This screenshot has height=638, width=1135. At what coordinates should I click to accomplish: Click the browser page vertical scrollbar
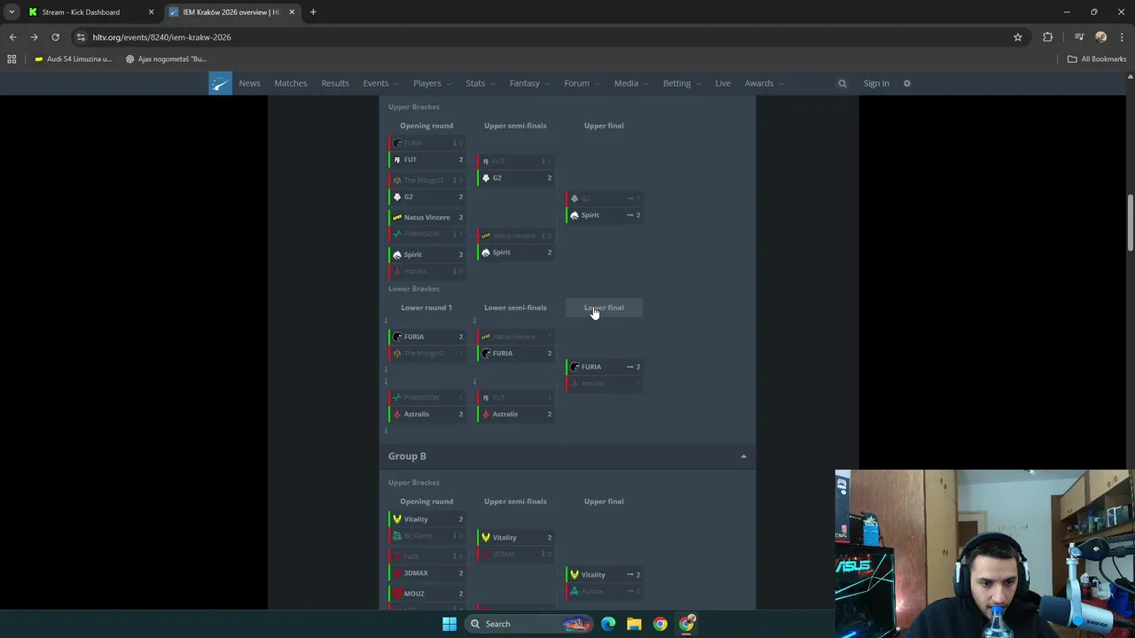[x=1130, y=222]
